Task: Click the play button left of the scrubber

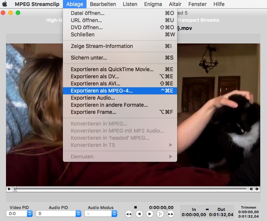Action: [9, 189]
